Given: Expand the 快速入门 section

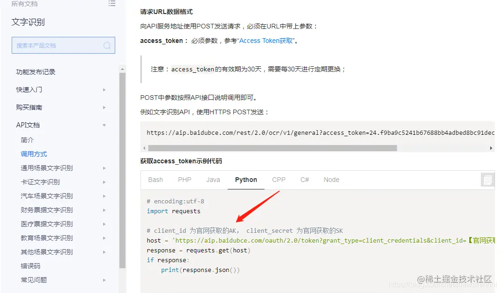Looking at the screenshot, I should 104,90.
